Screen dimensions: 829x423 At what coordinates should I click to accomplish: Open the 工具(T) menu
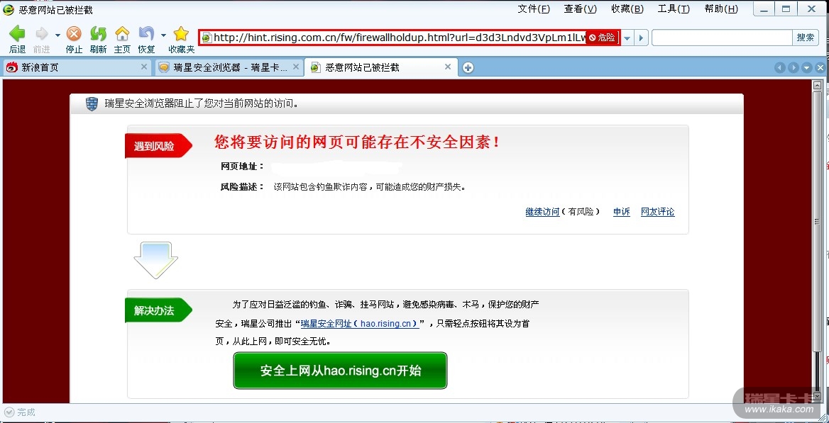(674, 9)
